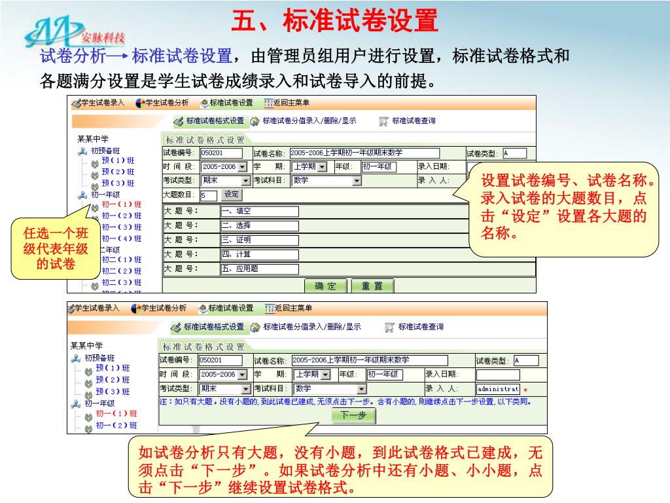Select 初一(4)班 in upper screenshot tree
This screenshot has height=503, width=670.
pyautogui.click(x=121, y=239)
